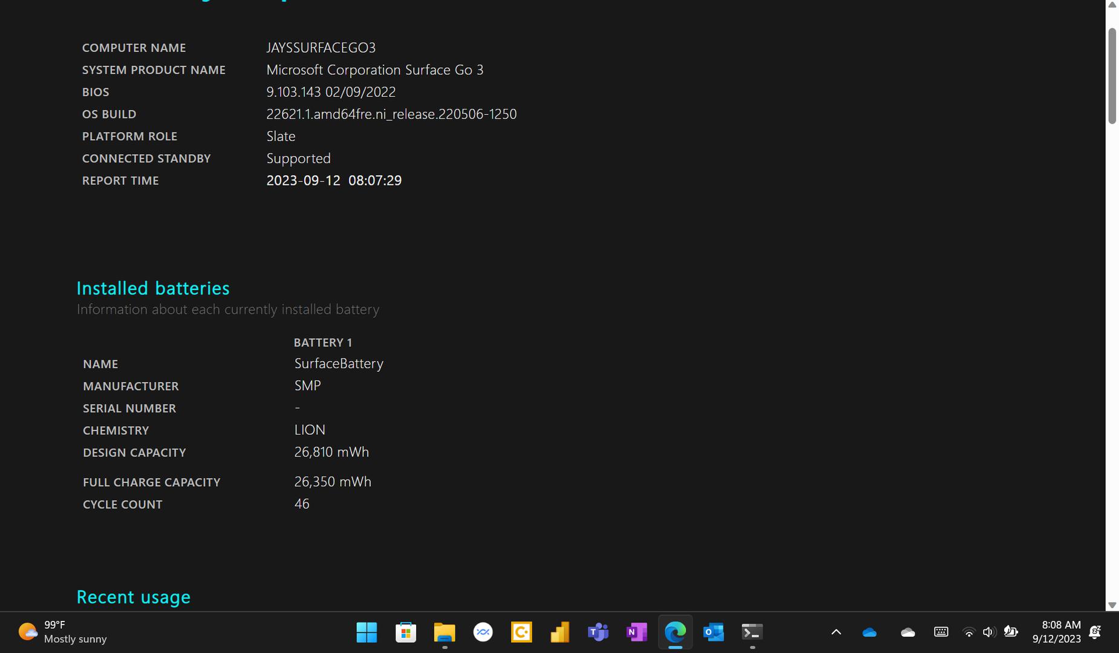Image resolution: width=1119 pixels, height=653 pixels.
Task: Select the full charge capacity 26,350 mWh
Action: (x=333, y=482)
